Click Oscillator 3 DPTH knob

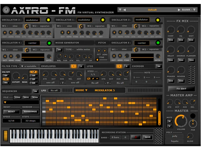coord(158,32)
